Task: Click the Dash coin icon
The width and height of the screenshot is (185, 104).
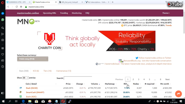Action: pos(21,88)
